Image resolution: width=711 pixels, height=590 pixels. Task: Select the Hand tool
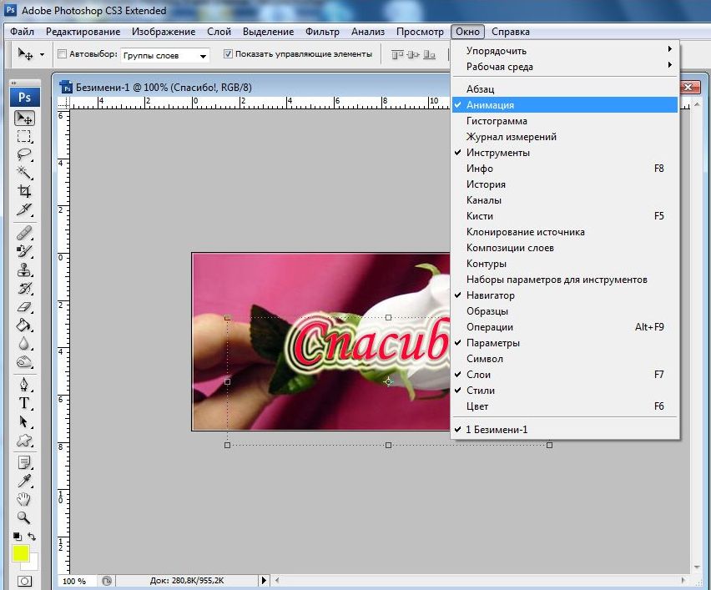(24, 499)
